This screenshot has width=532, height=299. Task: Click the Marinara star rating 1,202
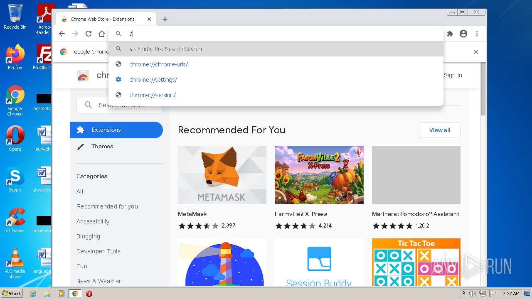[401, 226]
